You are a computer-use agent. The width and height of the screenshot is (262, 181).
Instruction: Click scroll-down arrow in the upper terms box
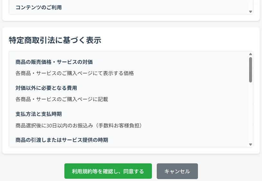point(250,12)
